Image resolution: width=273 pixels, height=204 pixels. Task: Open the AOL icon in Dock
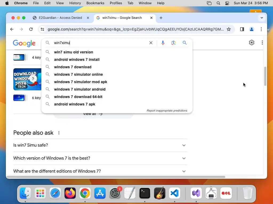226,193
